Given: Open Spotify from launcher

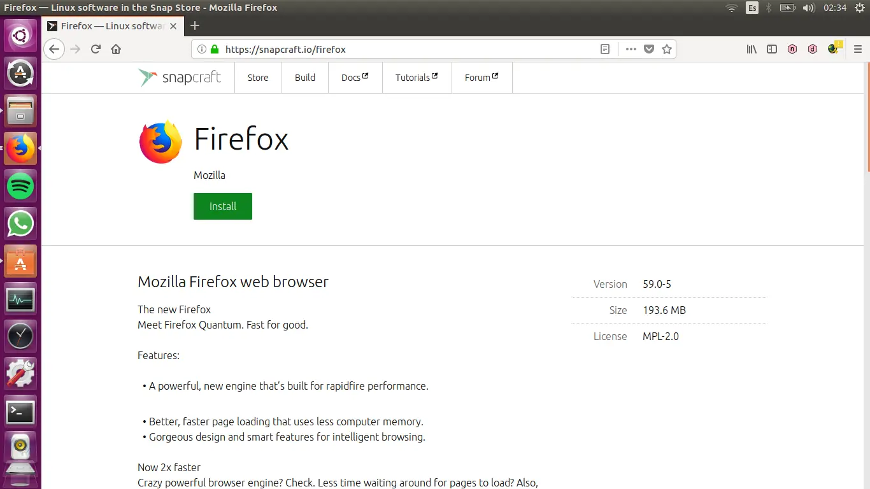Looking at the screenshot, I should coord(20,186).
